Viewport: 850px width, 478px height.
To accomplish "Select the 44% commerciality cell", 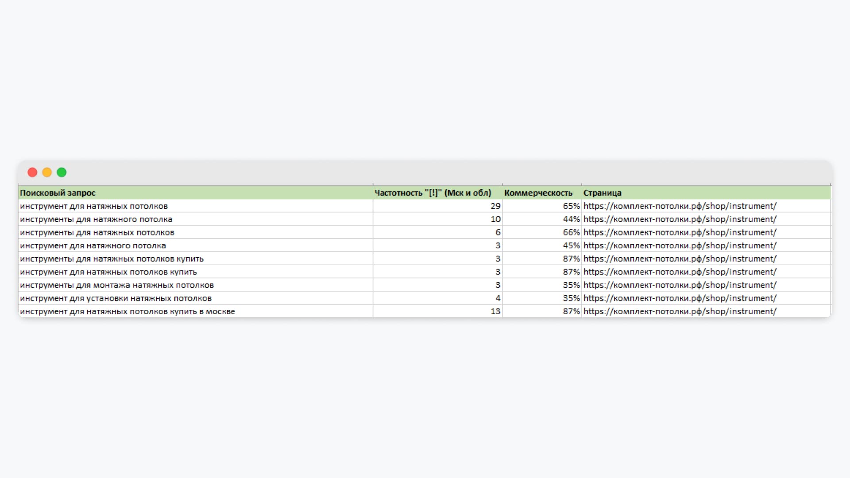I will (x=542, y=219).
